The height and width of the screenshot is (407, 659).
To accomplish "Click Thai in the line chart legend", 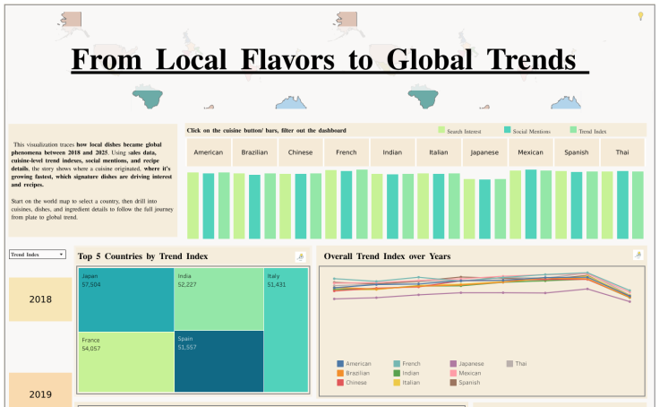I will click(x=517, y=364).
